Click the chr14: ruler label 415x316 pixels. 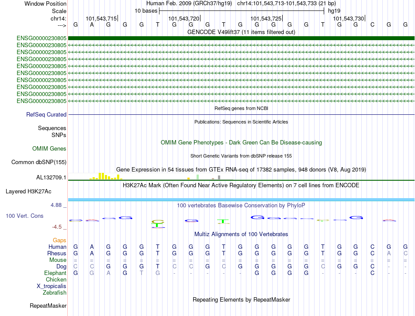(59, 18)
